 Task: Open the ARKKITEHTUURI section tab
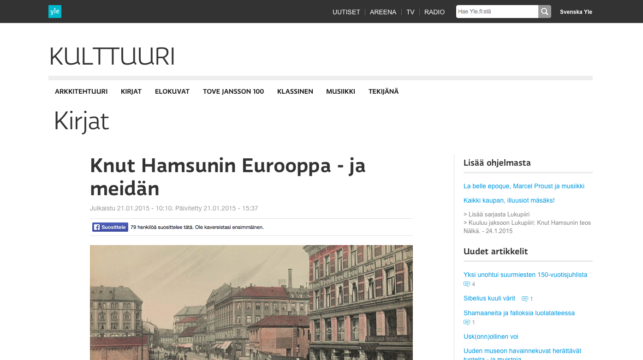(81, 91)
